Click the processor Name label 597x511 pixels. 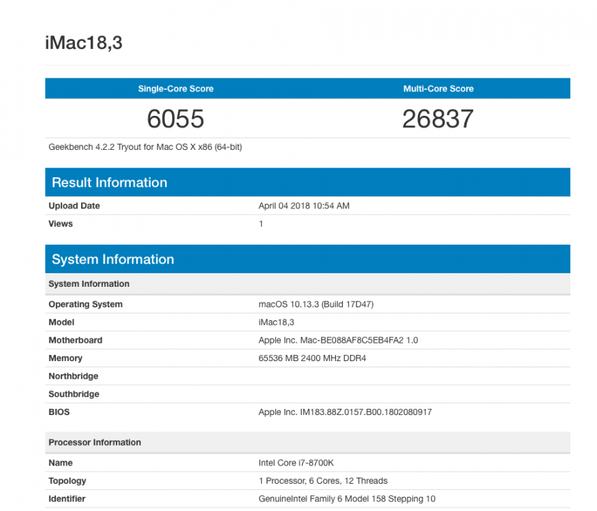[x=61, y=463]
